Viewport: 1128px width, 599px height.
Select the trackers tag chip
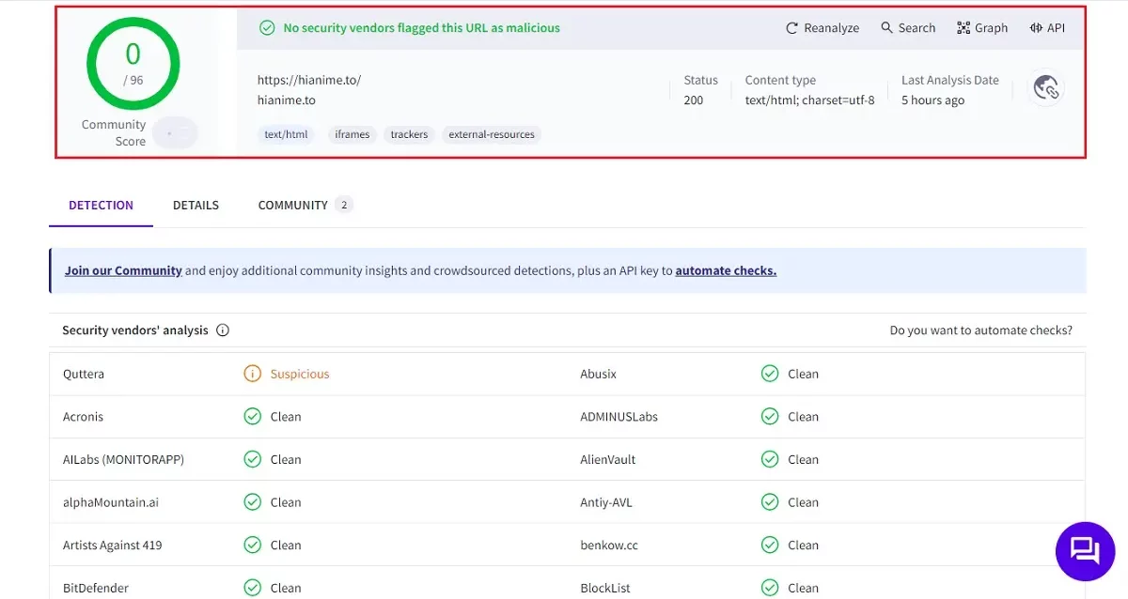point(409,134)
